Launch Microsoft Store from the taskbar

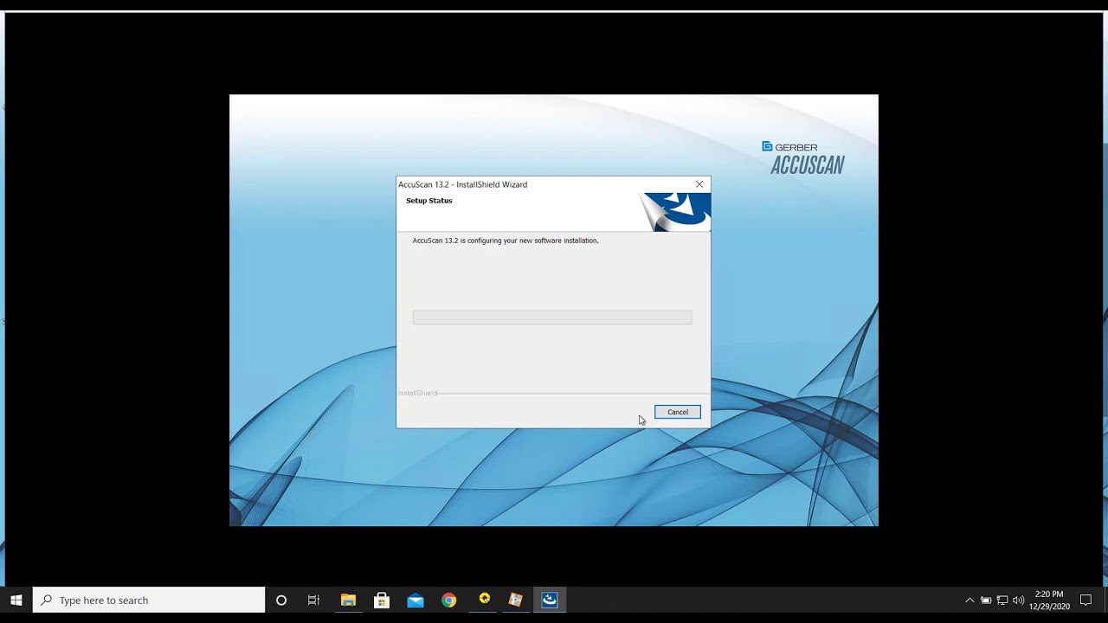(382, 600)
